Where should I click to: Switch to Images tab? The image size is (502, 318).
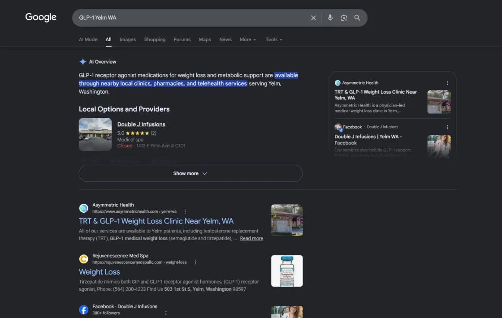(128, 40)
